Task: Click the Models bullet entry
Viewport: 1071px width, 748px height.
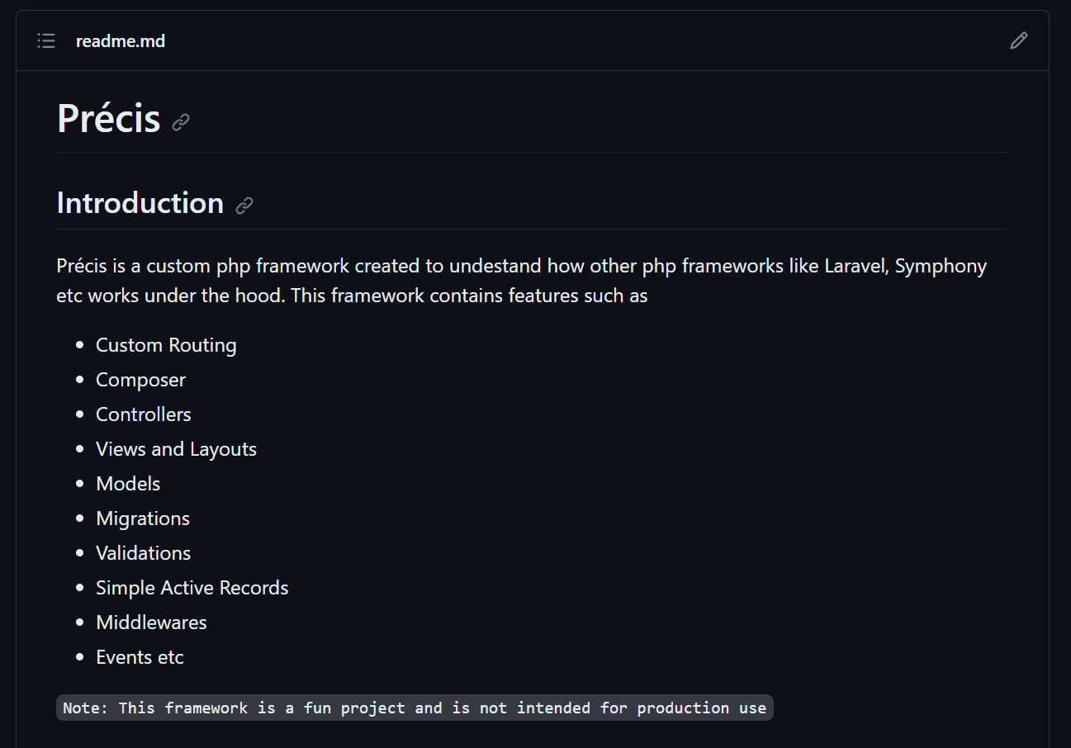Action: (128, 484)
